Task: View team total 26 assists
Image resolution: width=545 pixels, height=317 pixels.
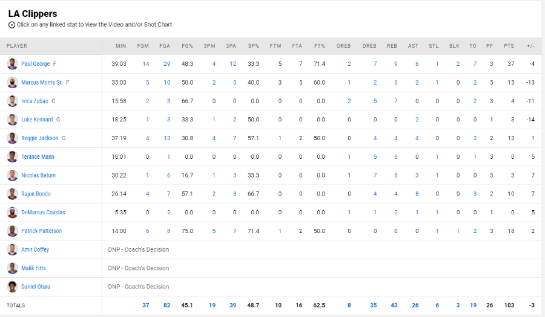Action: click(415, 305)
